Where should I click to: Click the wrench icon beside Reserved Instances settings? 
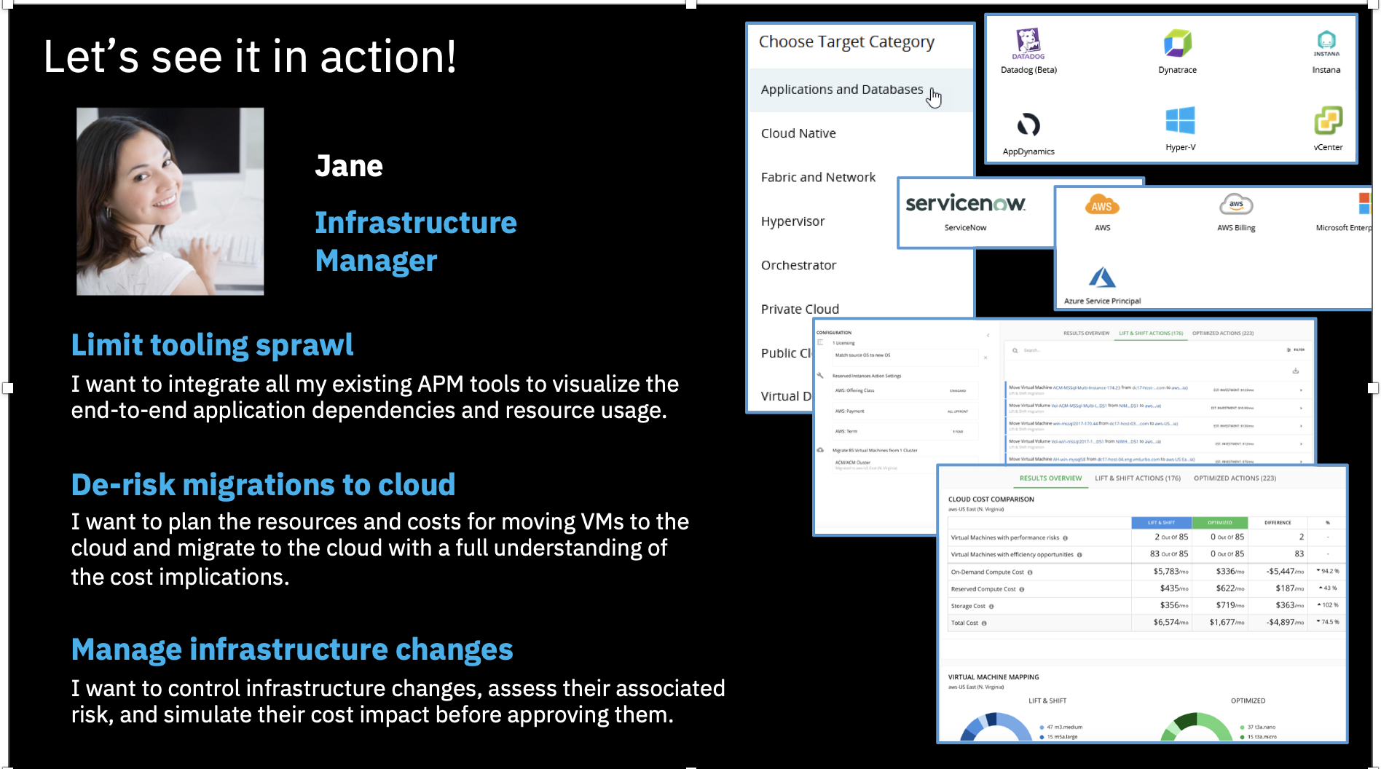click(x=820, y=376)
